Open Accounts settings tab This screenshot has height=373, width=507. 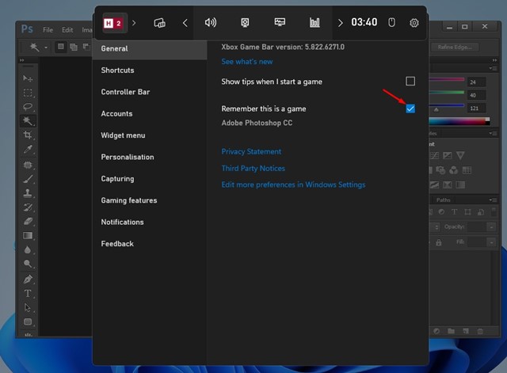point(150,113)
